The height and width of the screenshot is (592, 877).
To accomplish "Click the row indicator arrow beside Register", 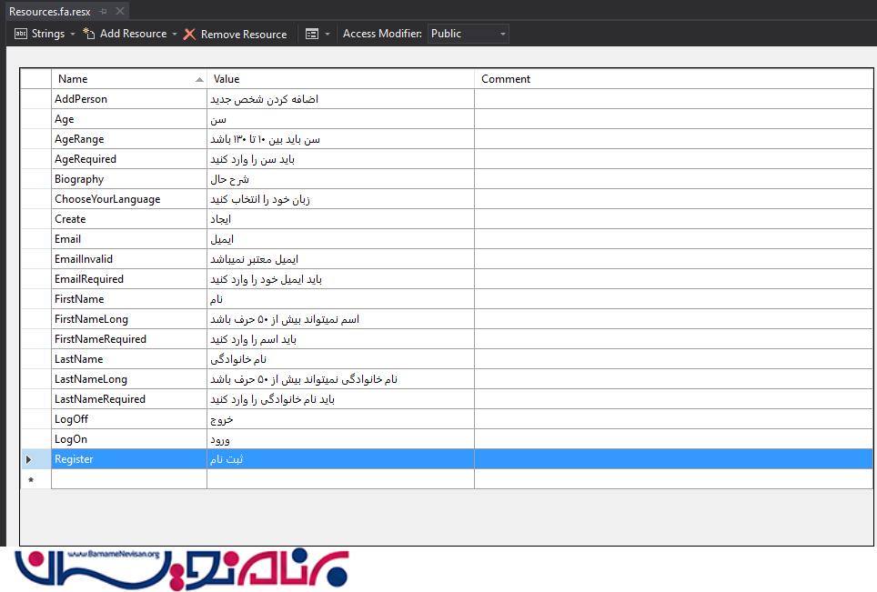I will tap(29, 459).
